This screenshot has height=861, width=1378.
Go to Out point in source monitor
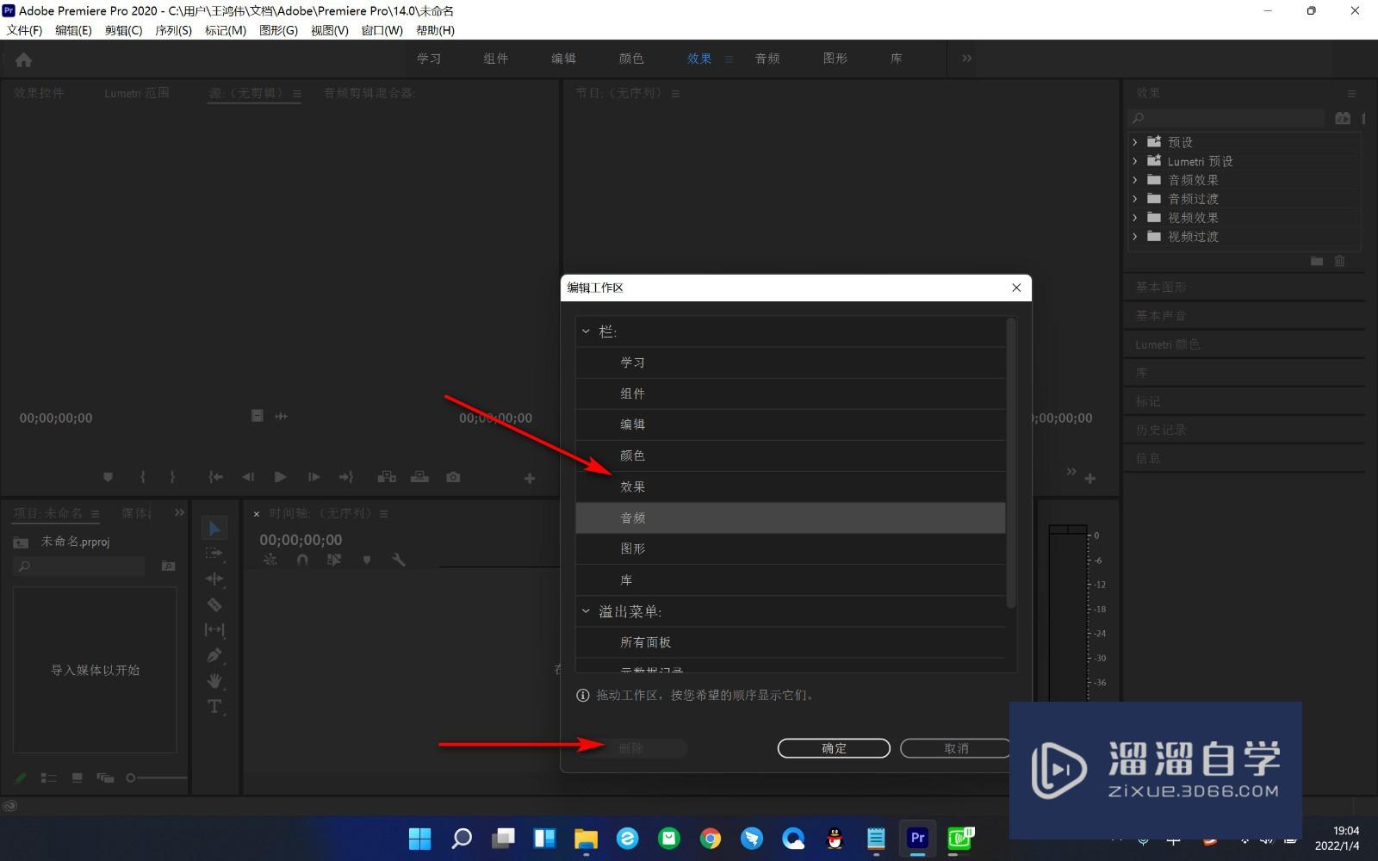coord(346,477)
